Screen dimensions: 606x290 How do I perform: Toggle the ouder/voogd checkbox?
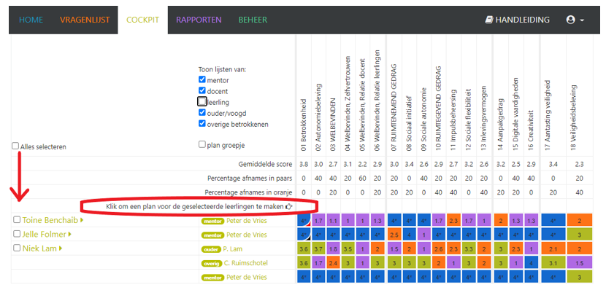tap(202, 113)
